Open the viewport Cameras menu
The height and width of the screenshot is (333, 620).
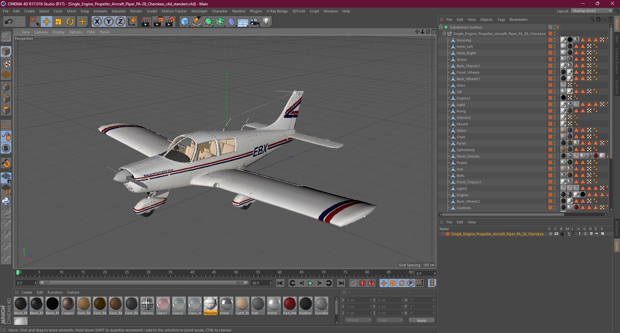point(41,32)
